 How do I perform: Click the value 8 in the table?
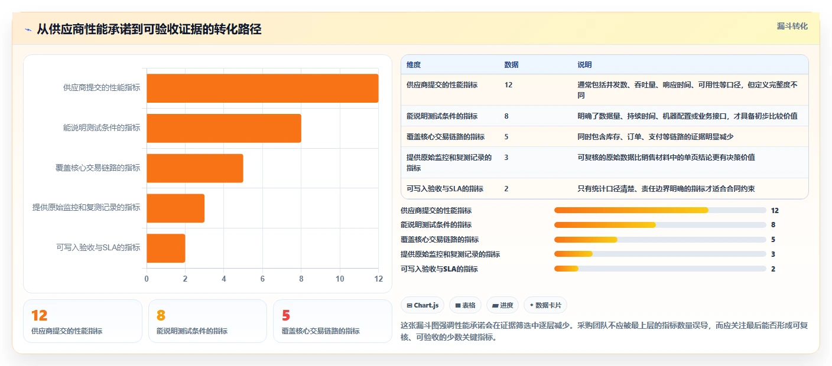point(506,116)
